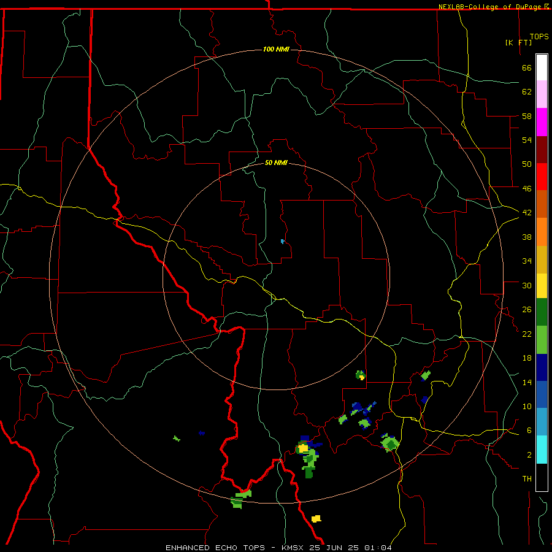Click the "30" legend value
The width and height of the screenshot is (552, 552).
tap(527, 285)
